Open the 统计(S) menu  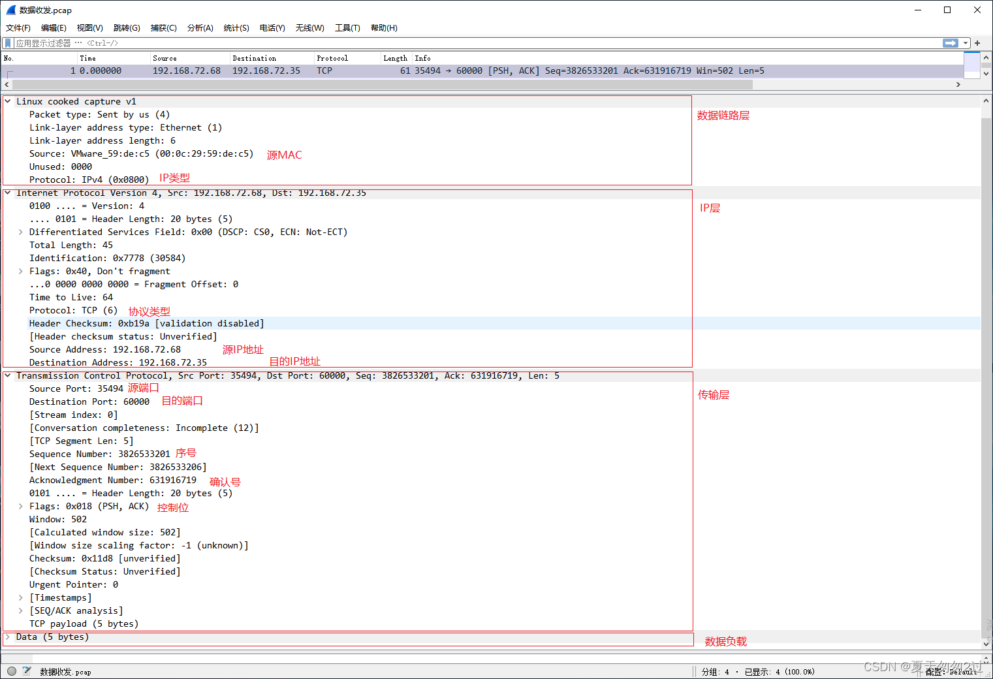click(x=236, y=28)
